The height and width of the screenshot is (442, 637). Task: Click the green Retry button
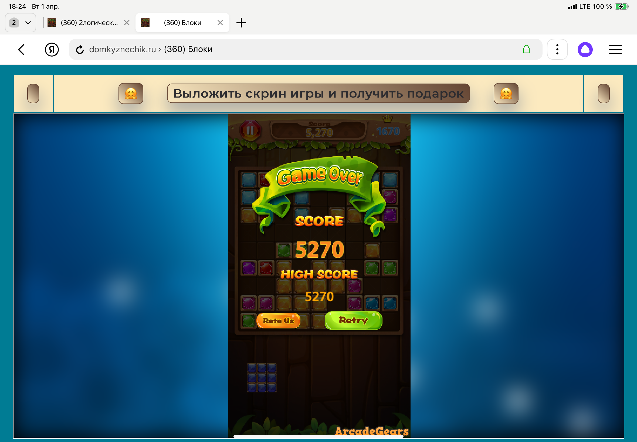click(x=353, y=320)
